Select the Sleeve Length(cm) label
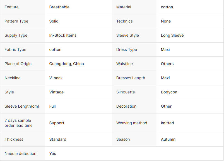 pos(22,106)
